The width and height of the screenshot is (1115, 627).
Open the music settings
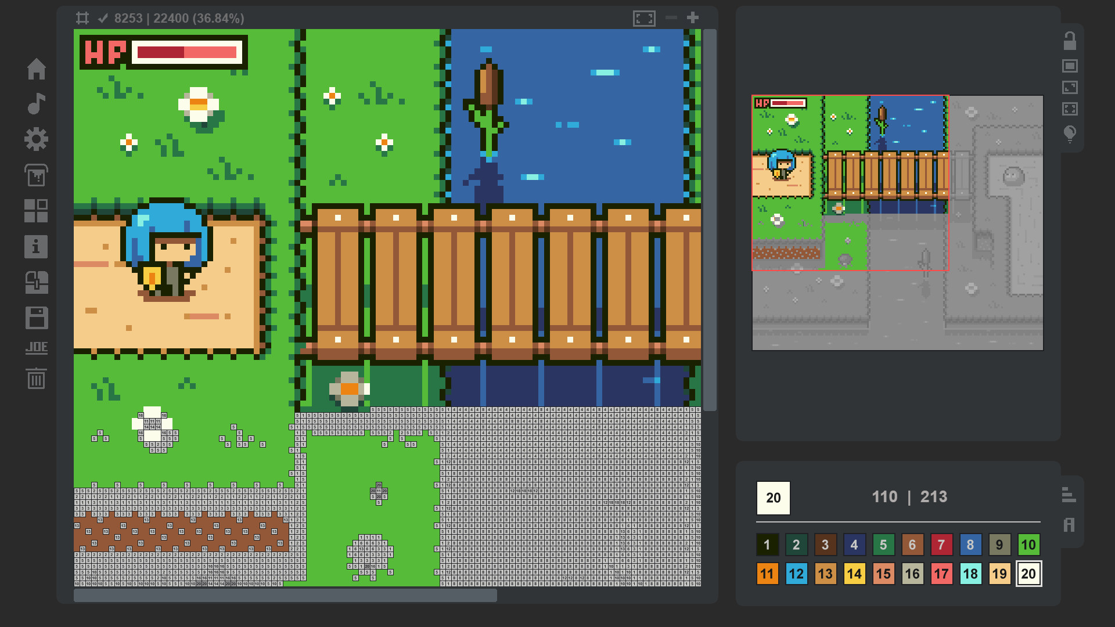click(x=37, y=105)
